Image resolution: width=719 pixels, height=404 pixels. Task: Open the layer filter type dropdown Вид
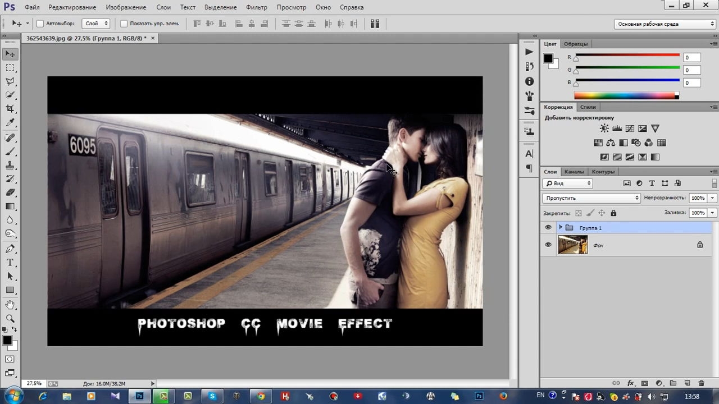[x=568, y=183]
